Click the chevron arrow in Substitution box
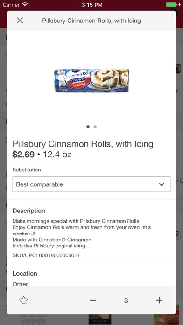Viewport: 183px width, 325px height. [162, 184]
